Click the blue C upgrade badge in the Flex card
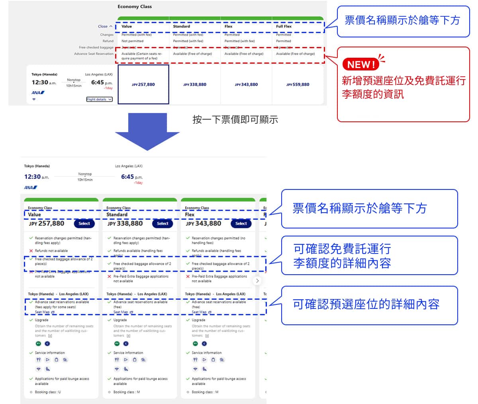 [204, 343]
